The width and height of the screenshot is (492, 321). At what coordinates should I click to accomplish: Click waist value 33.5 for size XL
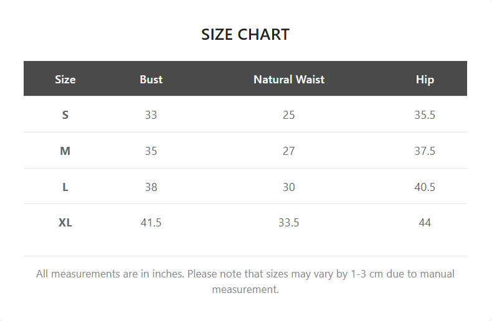click(x=289, y=223)
